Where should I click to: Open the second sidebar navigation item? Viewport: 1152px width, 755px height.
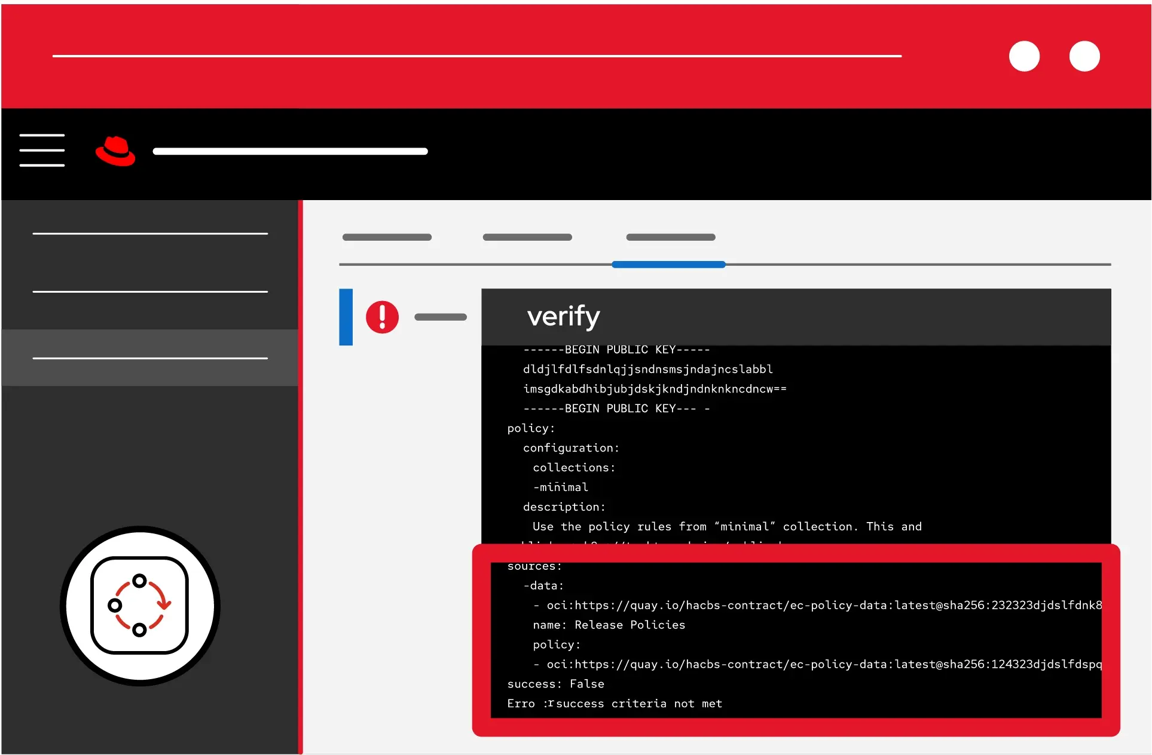(x=150, y=291)
